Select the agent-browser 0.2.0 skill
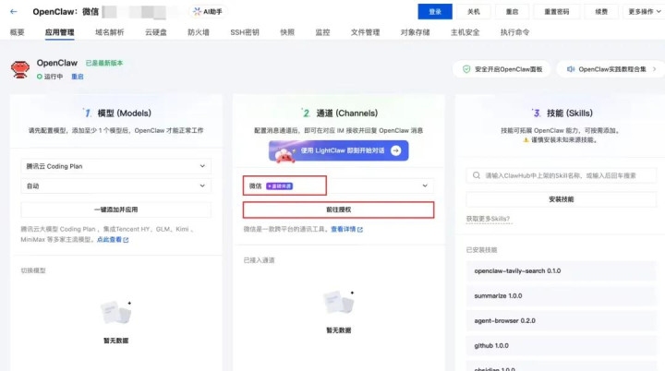This screenshot has height=371, width=665. click(x=562, y=321)
